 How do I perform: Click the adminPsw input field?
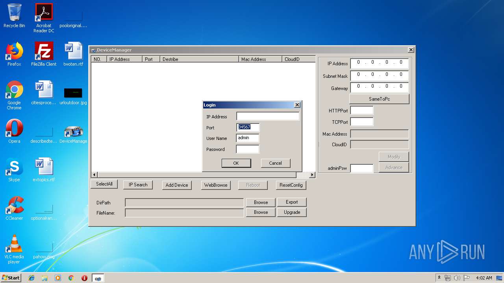(x=362, y=168)
